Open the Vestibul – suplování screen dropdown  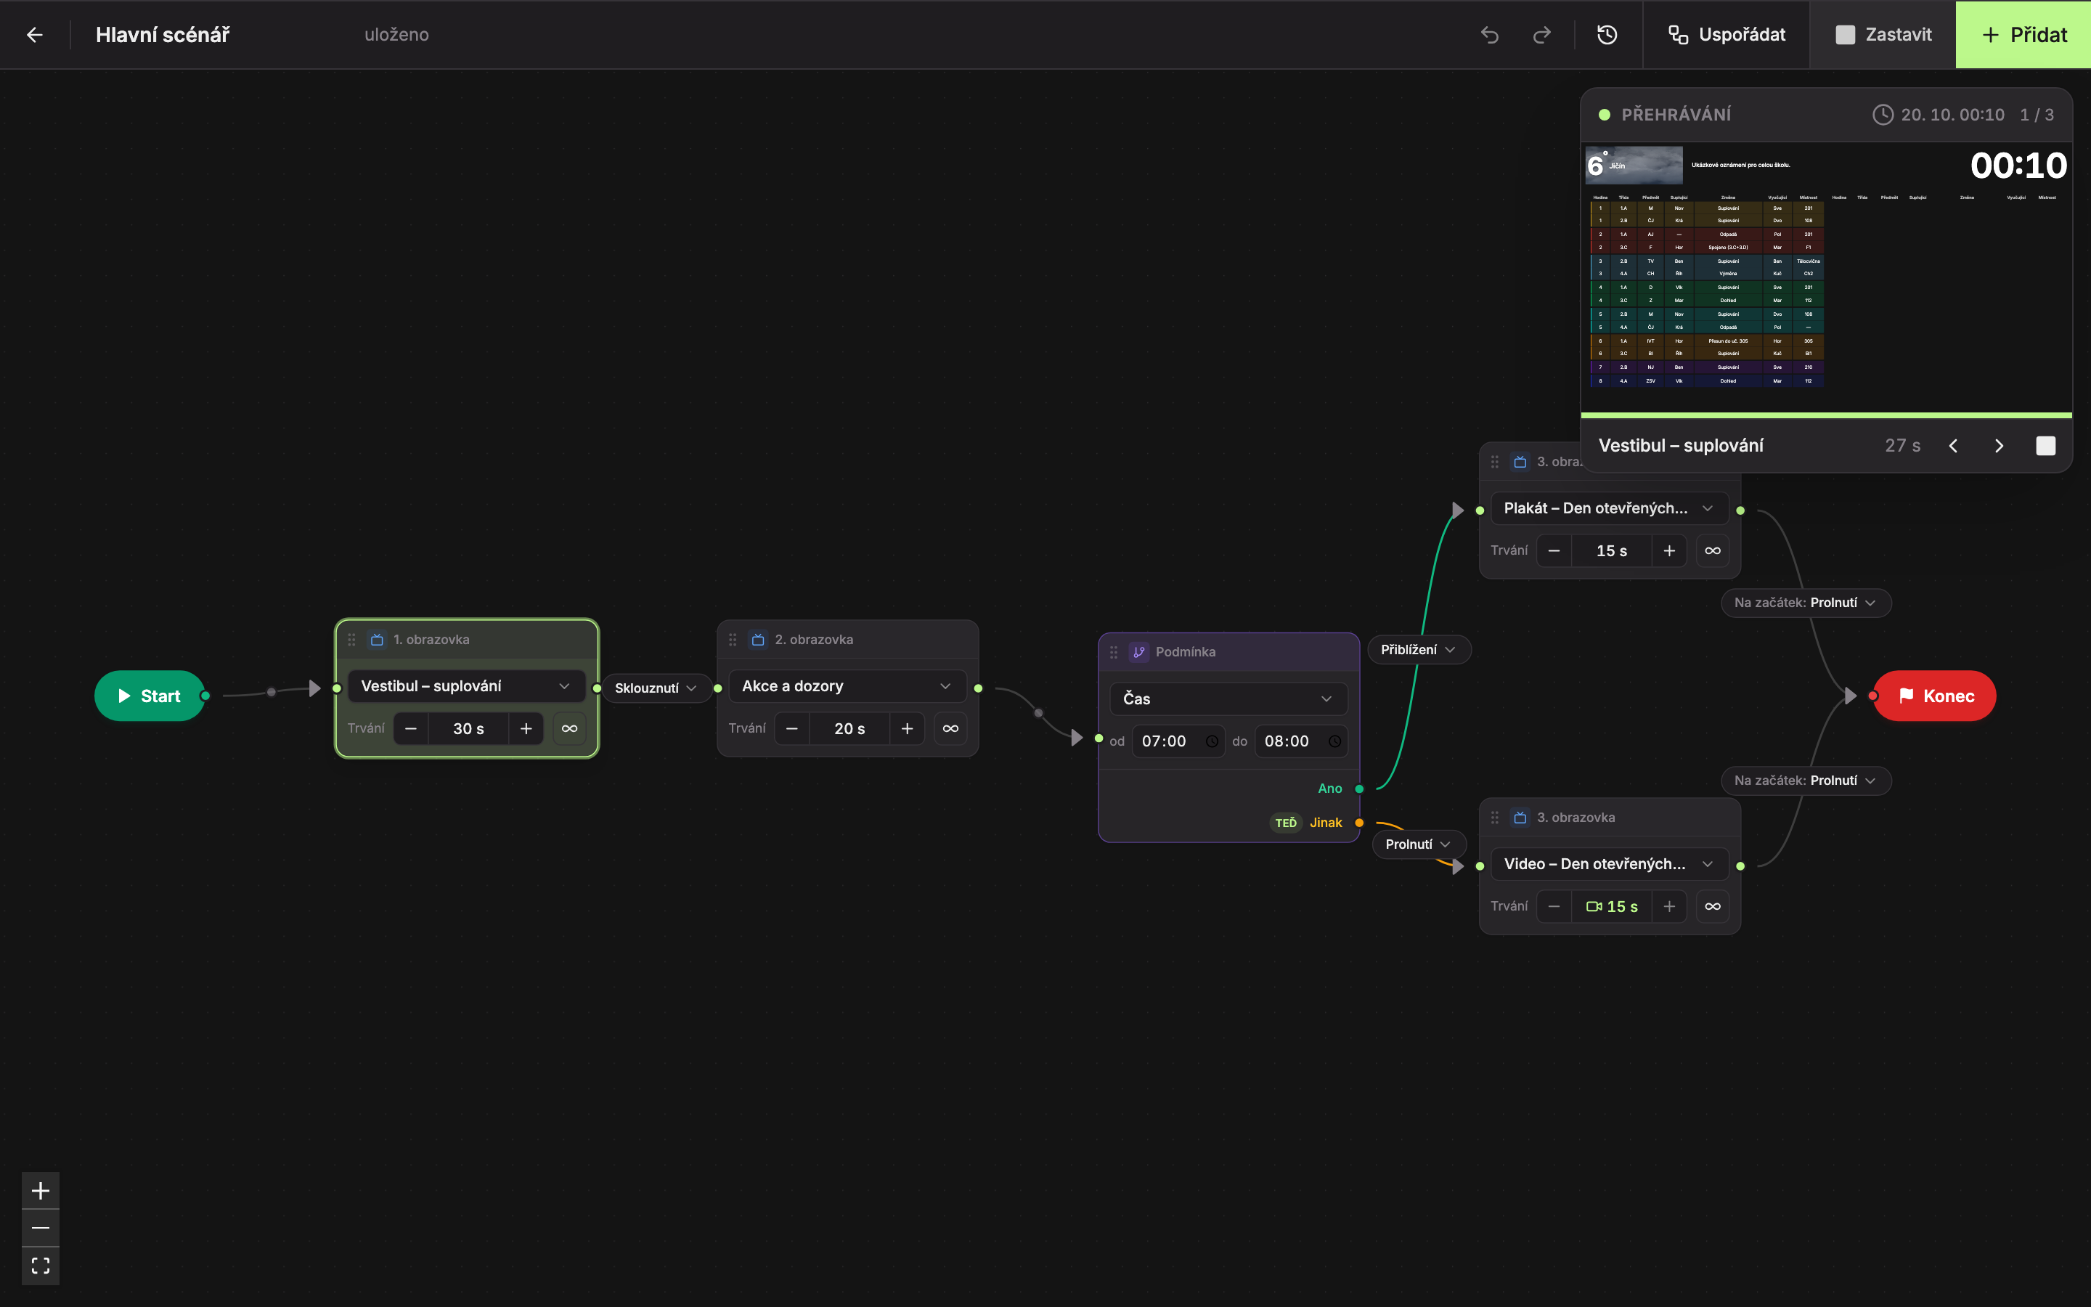click(467, 686)
